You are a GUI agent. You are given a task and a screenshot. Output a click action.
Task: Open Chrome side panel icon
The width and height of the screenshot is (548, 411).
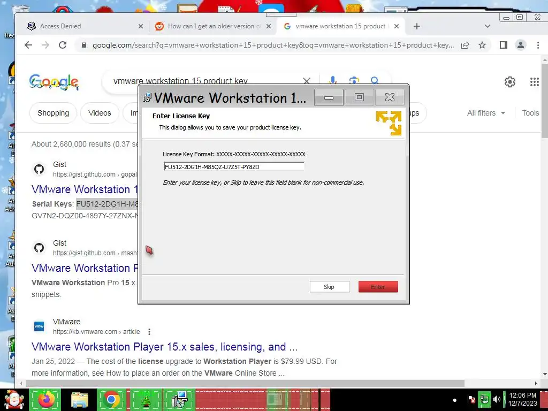pyautogui.click(x=503, y=45)
